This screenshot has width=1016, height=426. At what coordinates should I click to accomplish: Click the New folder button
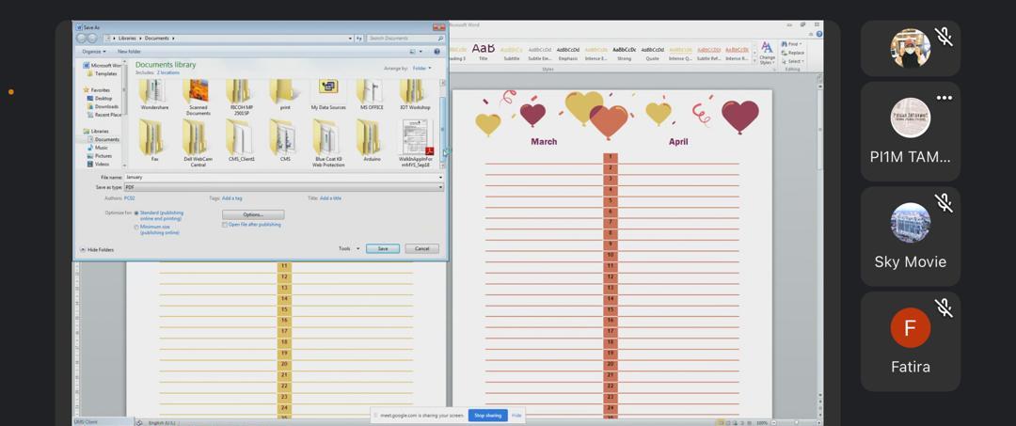pyautogui.click(x=129, y=51)
